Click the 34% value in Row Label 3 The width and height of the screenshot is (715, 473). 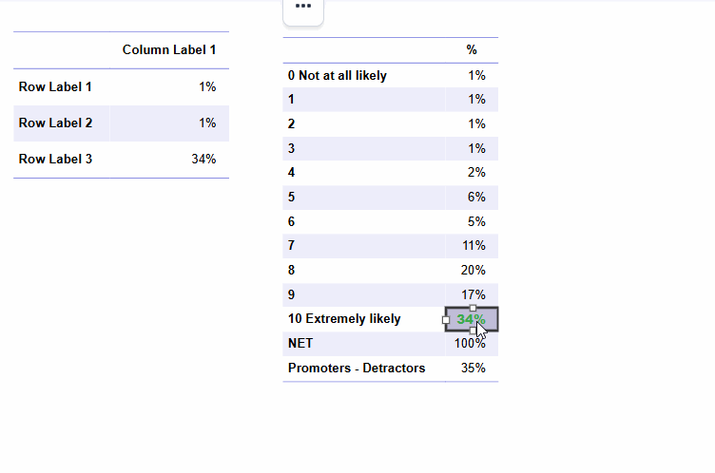tap(203, 159)
